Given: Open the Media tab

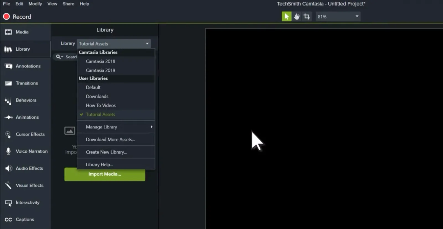Looking at the screenshot, I should pyautogui.click(x=25, y=32).
